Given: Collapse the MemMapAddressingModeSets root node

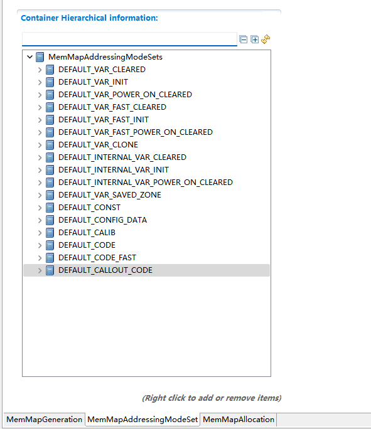Looking at the screenshot, I should point(30,57).
